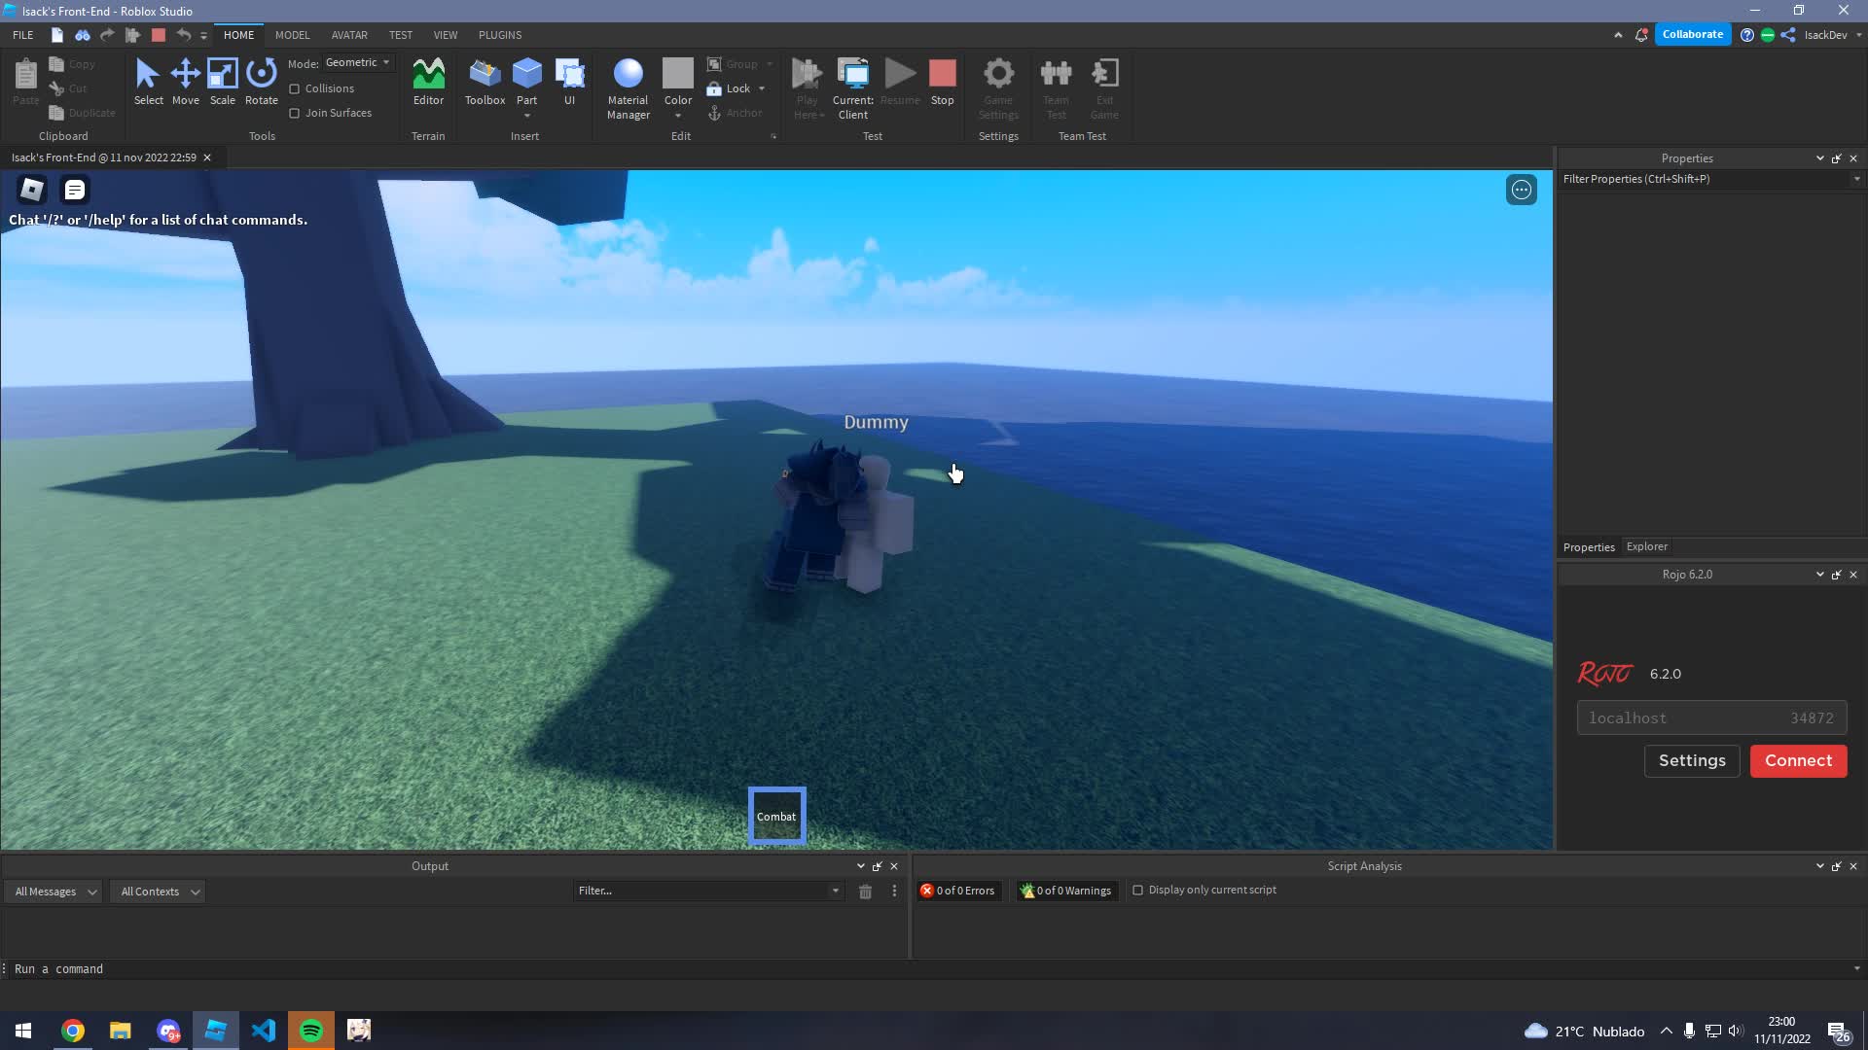Enable the Join Surfaces checkbox

tap(294, 113)
